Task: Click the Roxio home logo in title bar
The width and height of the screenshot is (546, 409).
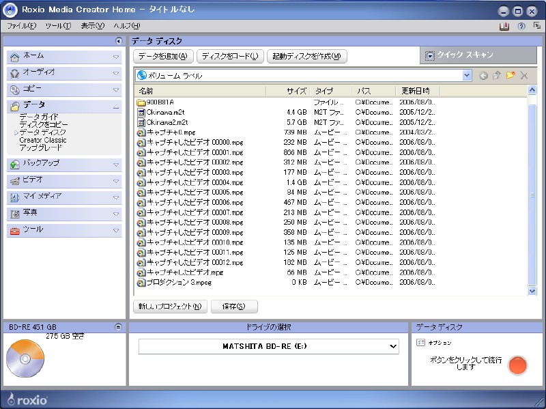Action: pyautogui.click(x=11, y=11)
